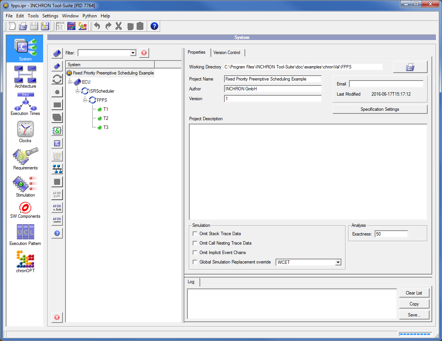This screenshot has height=341, width=442.
Task: Undo the last action via toolbar arrow
Action: pyautogui.click(x=97, y=26)
